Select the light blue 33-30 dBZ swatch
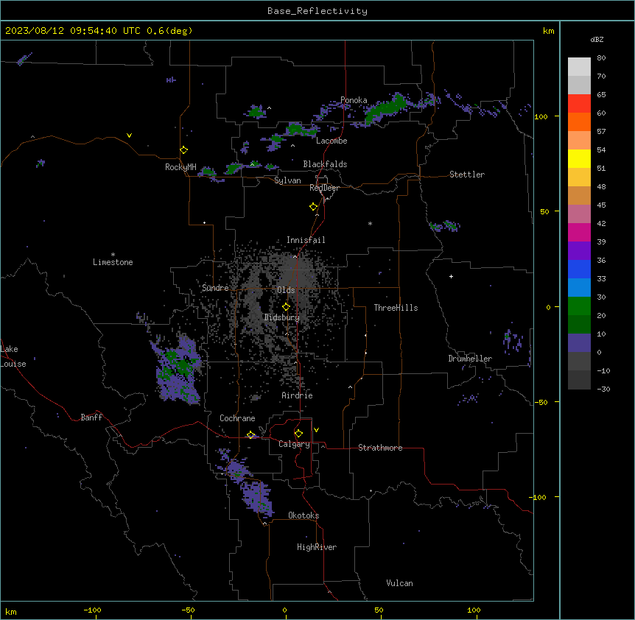The image size is (635, 620). [579, 288]
